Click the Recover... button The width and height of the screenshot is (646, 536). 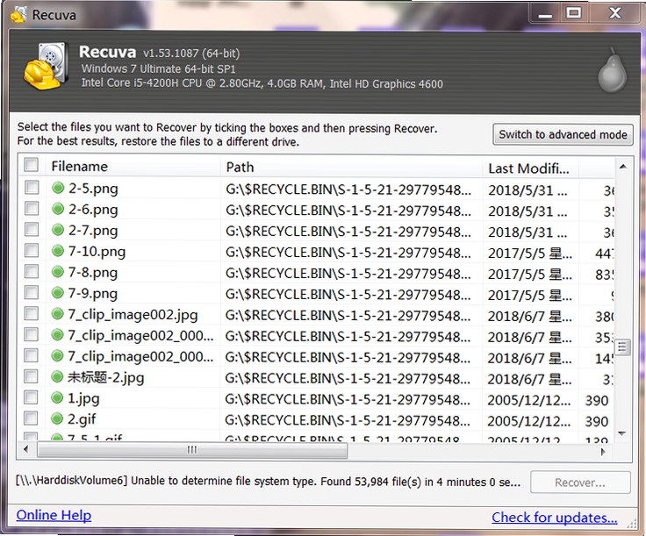[x=580, y=482]
